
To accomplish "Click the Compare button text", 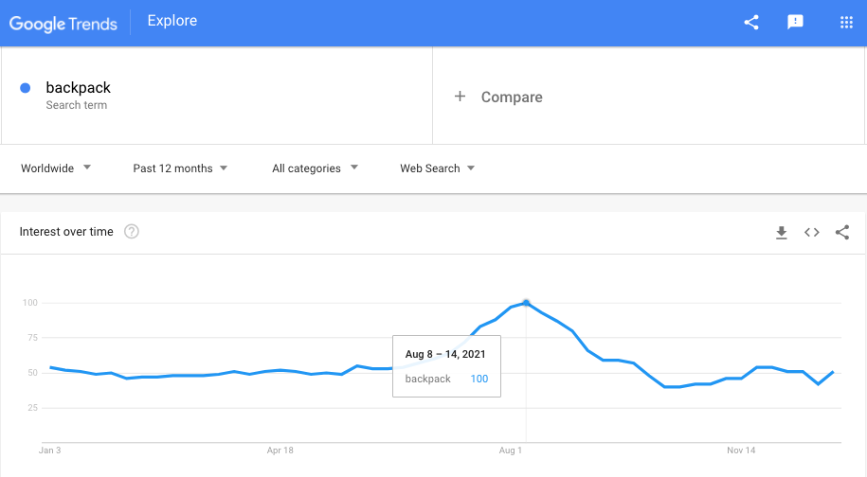I will coord(512,97).
